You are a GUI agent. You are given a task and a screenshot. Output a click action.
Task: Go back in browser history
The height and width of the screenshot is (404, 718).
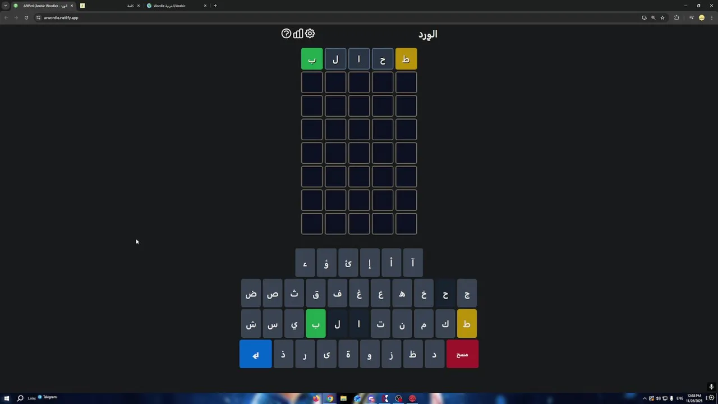[6, 17]
